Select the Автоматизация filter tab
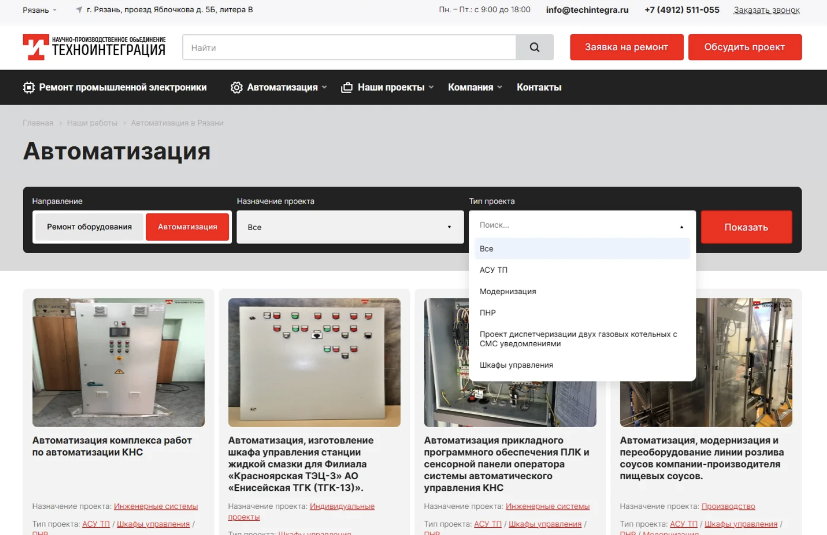Viewport: 827px width, 535px height. (187, 227)
